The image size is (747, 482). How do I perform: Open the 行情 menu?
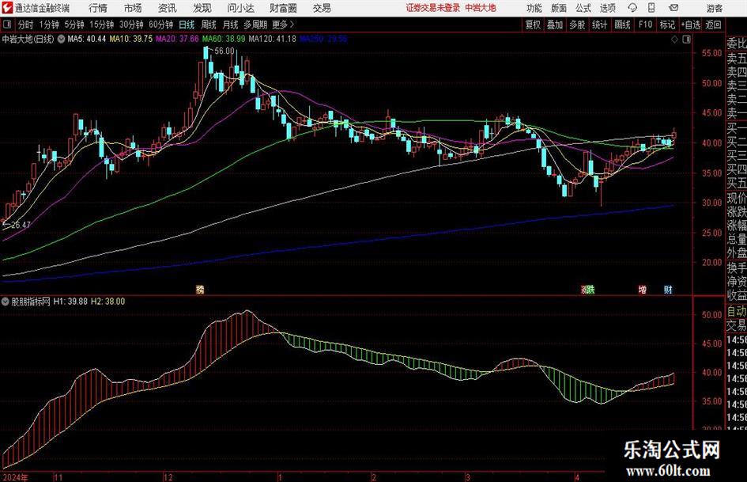98,8
